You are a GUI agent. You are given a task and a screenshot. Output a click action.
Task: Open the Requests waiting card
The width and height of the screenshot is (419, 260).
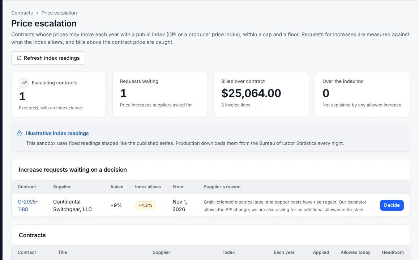click(x=160, y=95)
